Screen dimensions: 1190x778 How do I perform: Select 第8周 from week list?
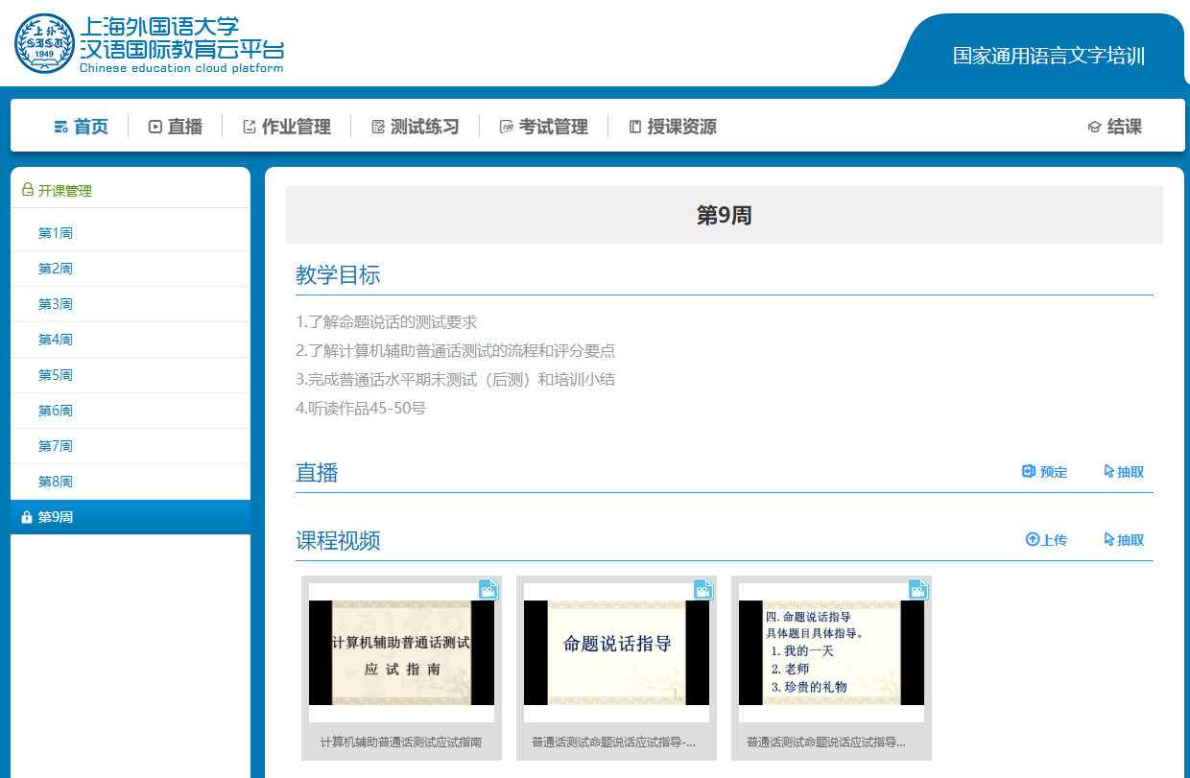56,482
